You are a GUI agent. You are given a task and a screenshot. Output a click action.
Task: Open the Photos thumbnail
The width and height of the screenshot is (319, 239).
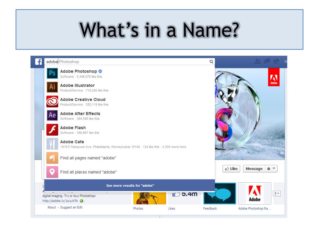coord(150,198)
